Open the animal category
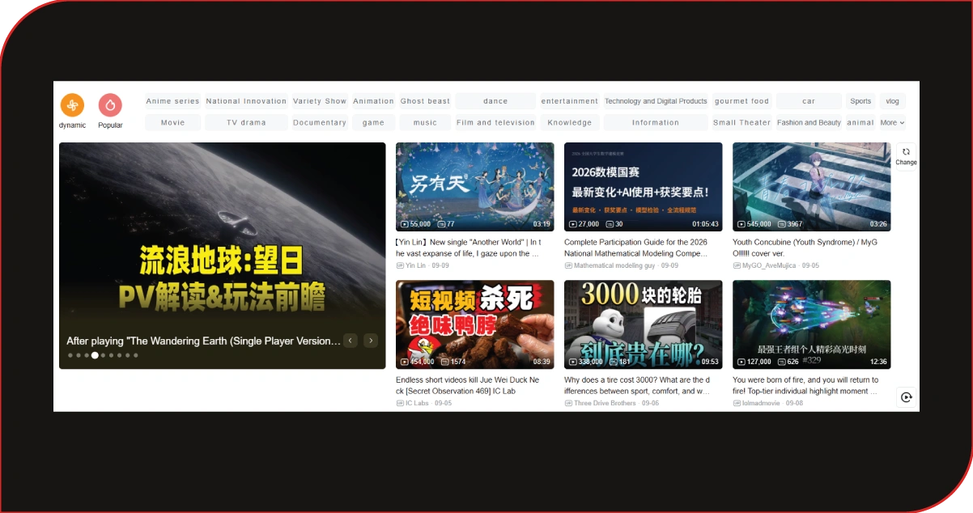 (860, 123)
